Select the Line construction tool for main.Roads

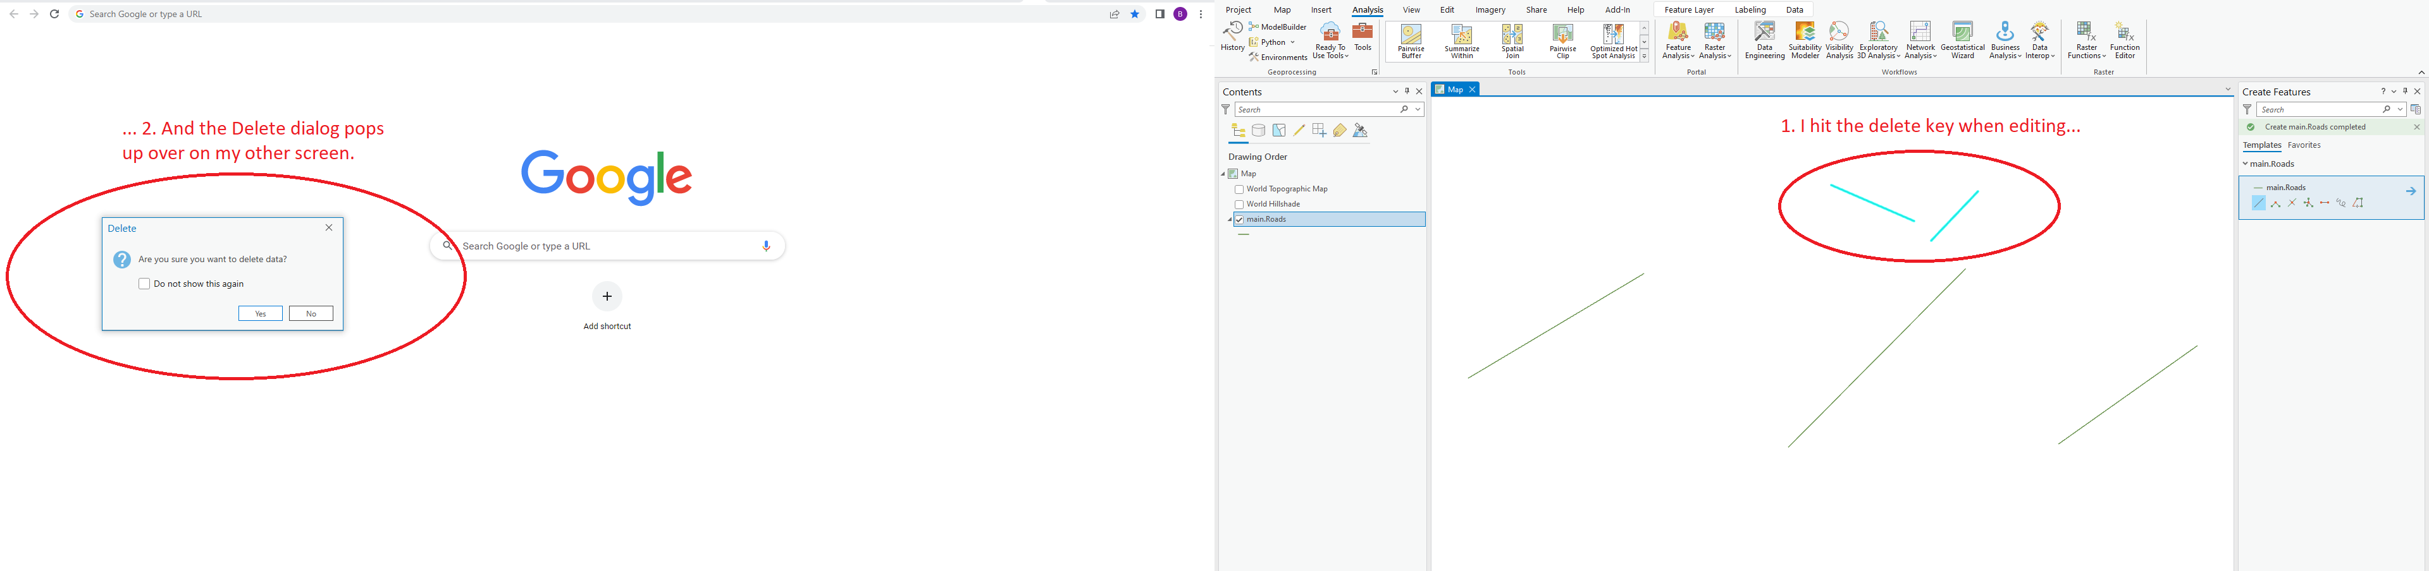click(x=2258, y=203)
